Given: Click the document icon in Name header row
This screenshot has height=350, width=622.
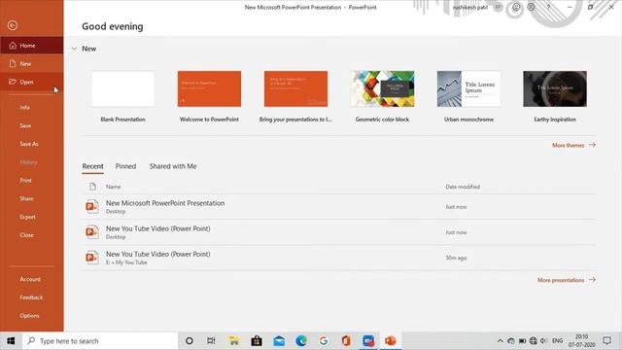Looking at the screenshot, I should (92, 187).
